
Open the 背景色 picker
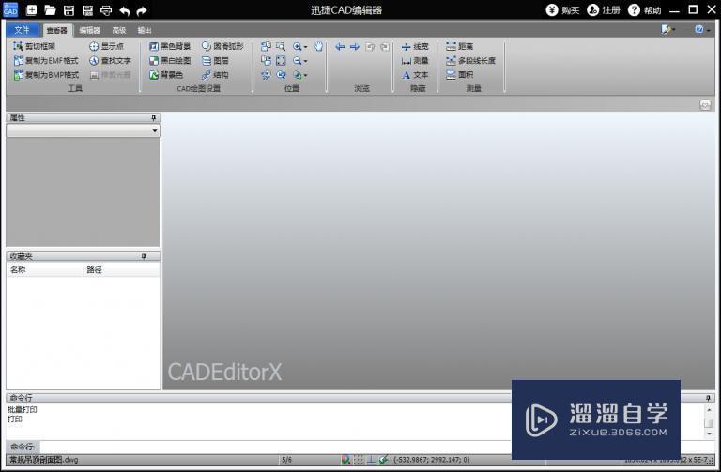click(x=166, y=75)
